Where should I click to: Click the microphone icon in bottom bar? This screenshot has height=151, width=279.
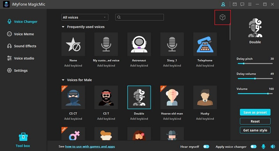click(263, 146)
